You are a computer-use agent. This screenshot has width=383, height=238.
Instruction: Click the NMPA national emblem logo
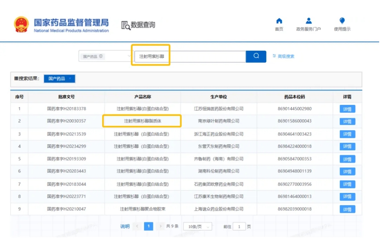(22, 24)
